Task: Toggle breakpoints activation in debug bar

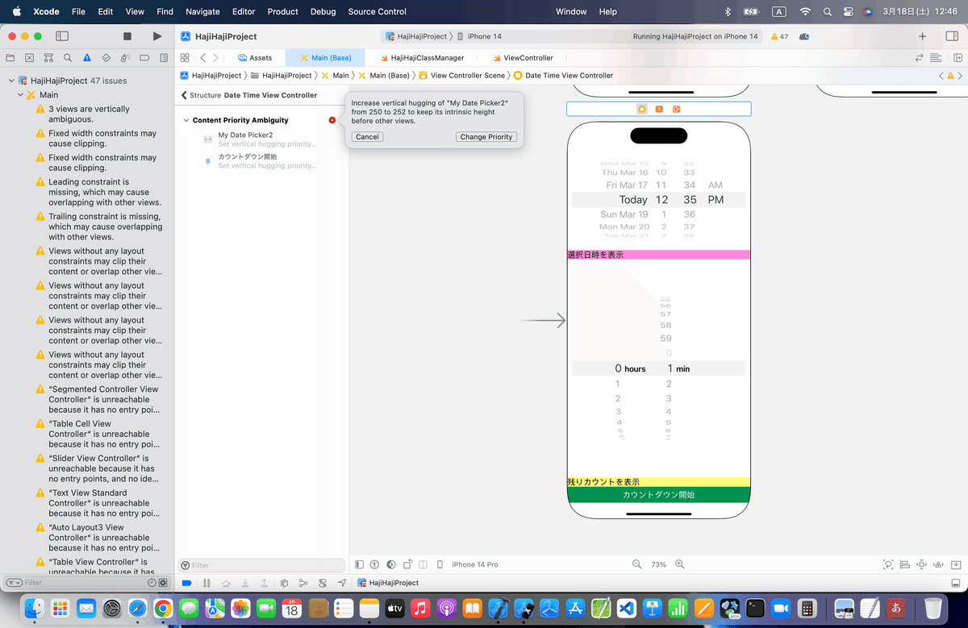Action: click(187, 583)
